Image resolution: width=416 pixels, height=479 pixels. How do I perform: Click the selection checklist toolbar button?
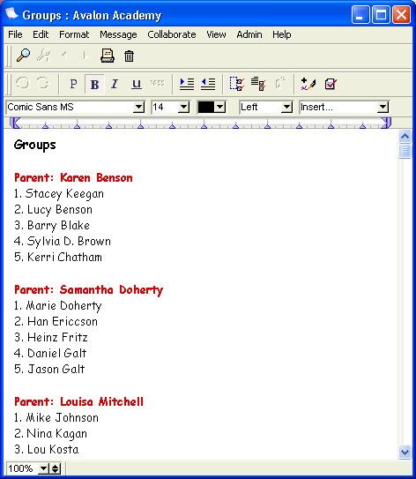click(237, 84)
